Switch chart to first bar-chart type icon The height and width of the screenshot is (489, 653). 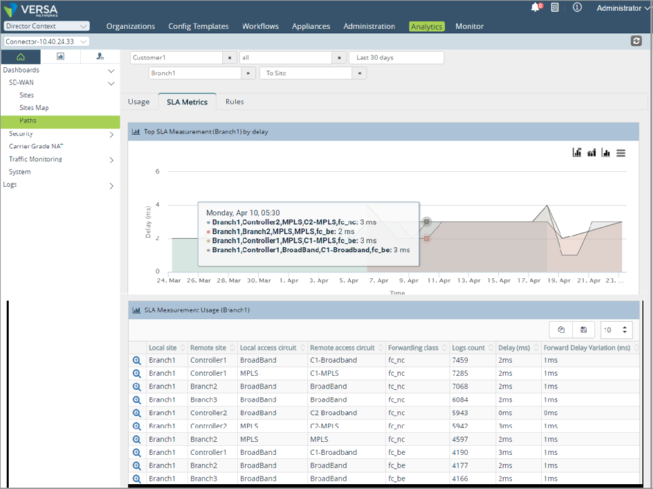coord(577,153)
